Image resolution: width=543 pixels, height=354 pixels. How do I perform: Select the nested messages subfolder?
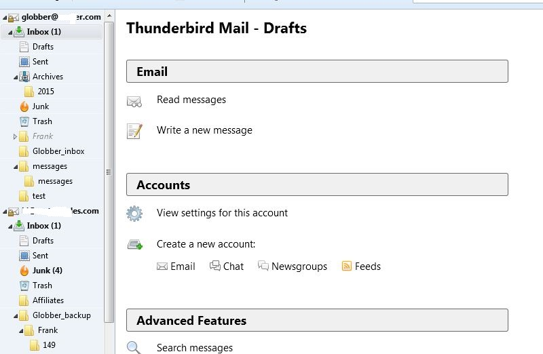click(55, 181)
